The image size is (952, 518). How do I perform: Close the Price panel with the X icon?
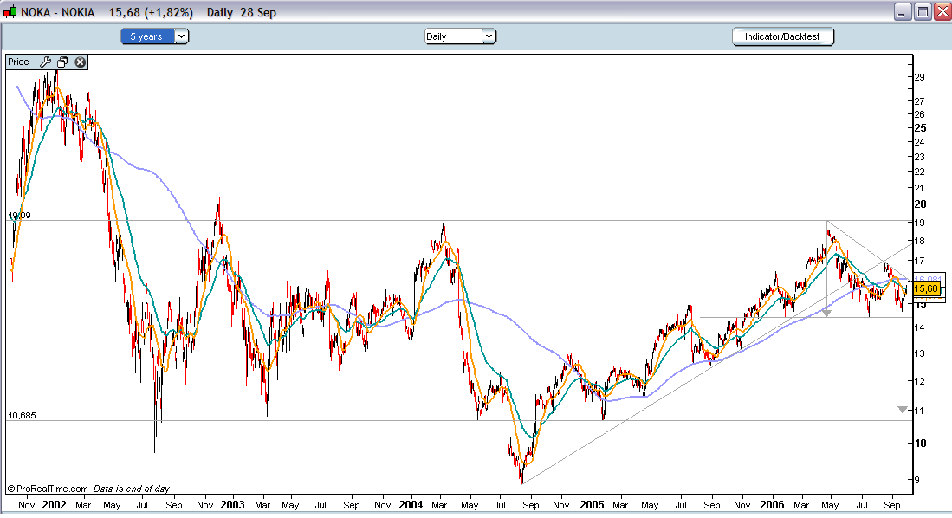coord(81,62)
